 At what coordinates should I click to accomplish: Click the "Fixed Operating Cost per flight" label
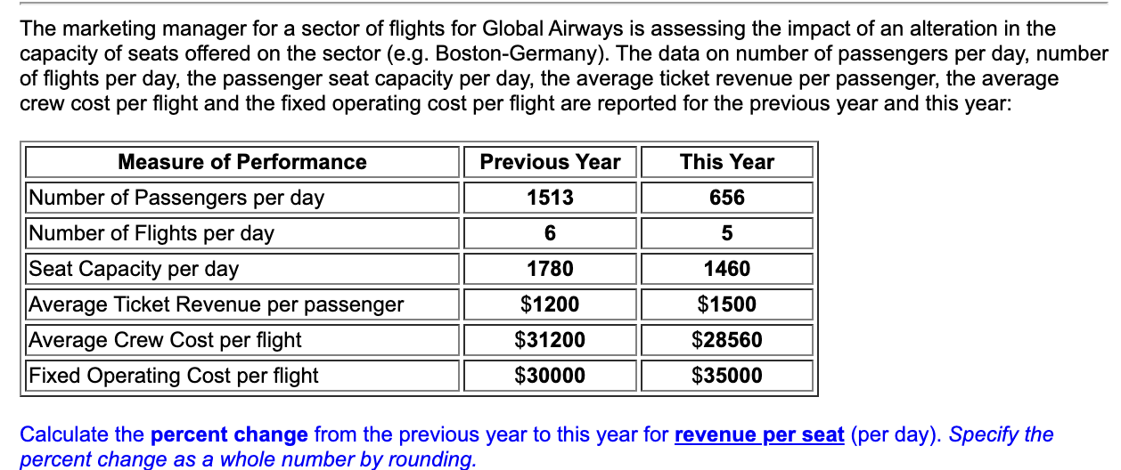(174, 376)
